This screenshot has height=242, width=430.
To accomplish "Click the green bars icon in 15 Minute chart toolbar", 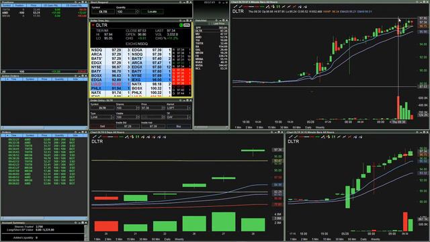I will click(333, 136).
